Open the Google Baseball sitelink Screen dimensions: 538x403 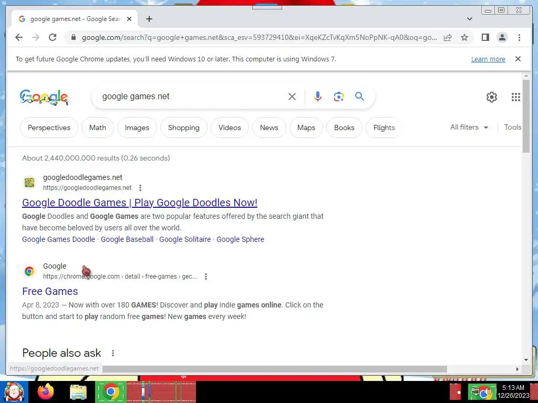pos(127,239)
